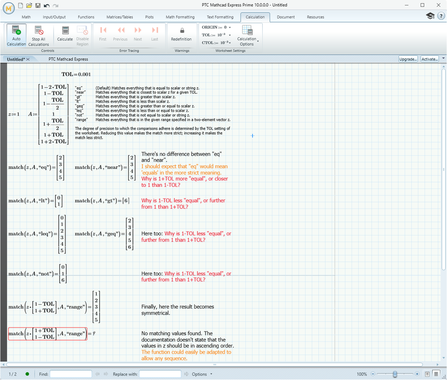Switch to draft view layout button
This screenshot has width=447, height=380.
coord(436,374)
